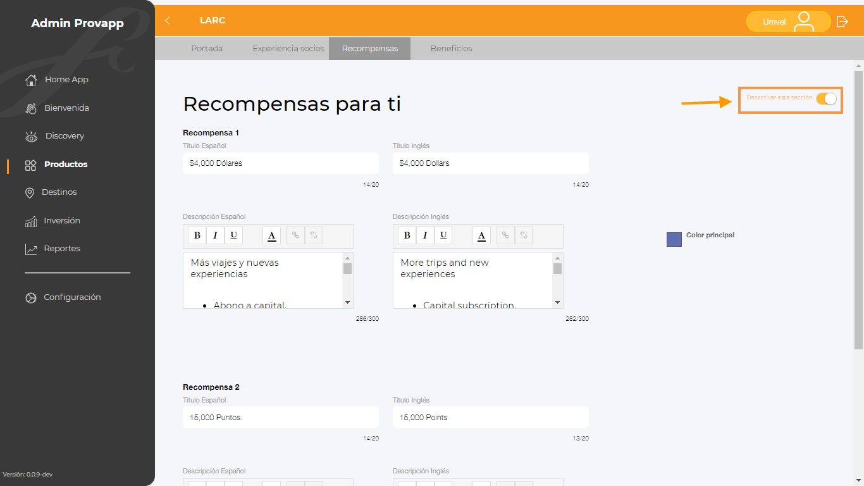864x486 pixels.
Task: Open text color in Descripción Inglés editor
Action: 481,235
